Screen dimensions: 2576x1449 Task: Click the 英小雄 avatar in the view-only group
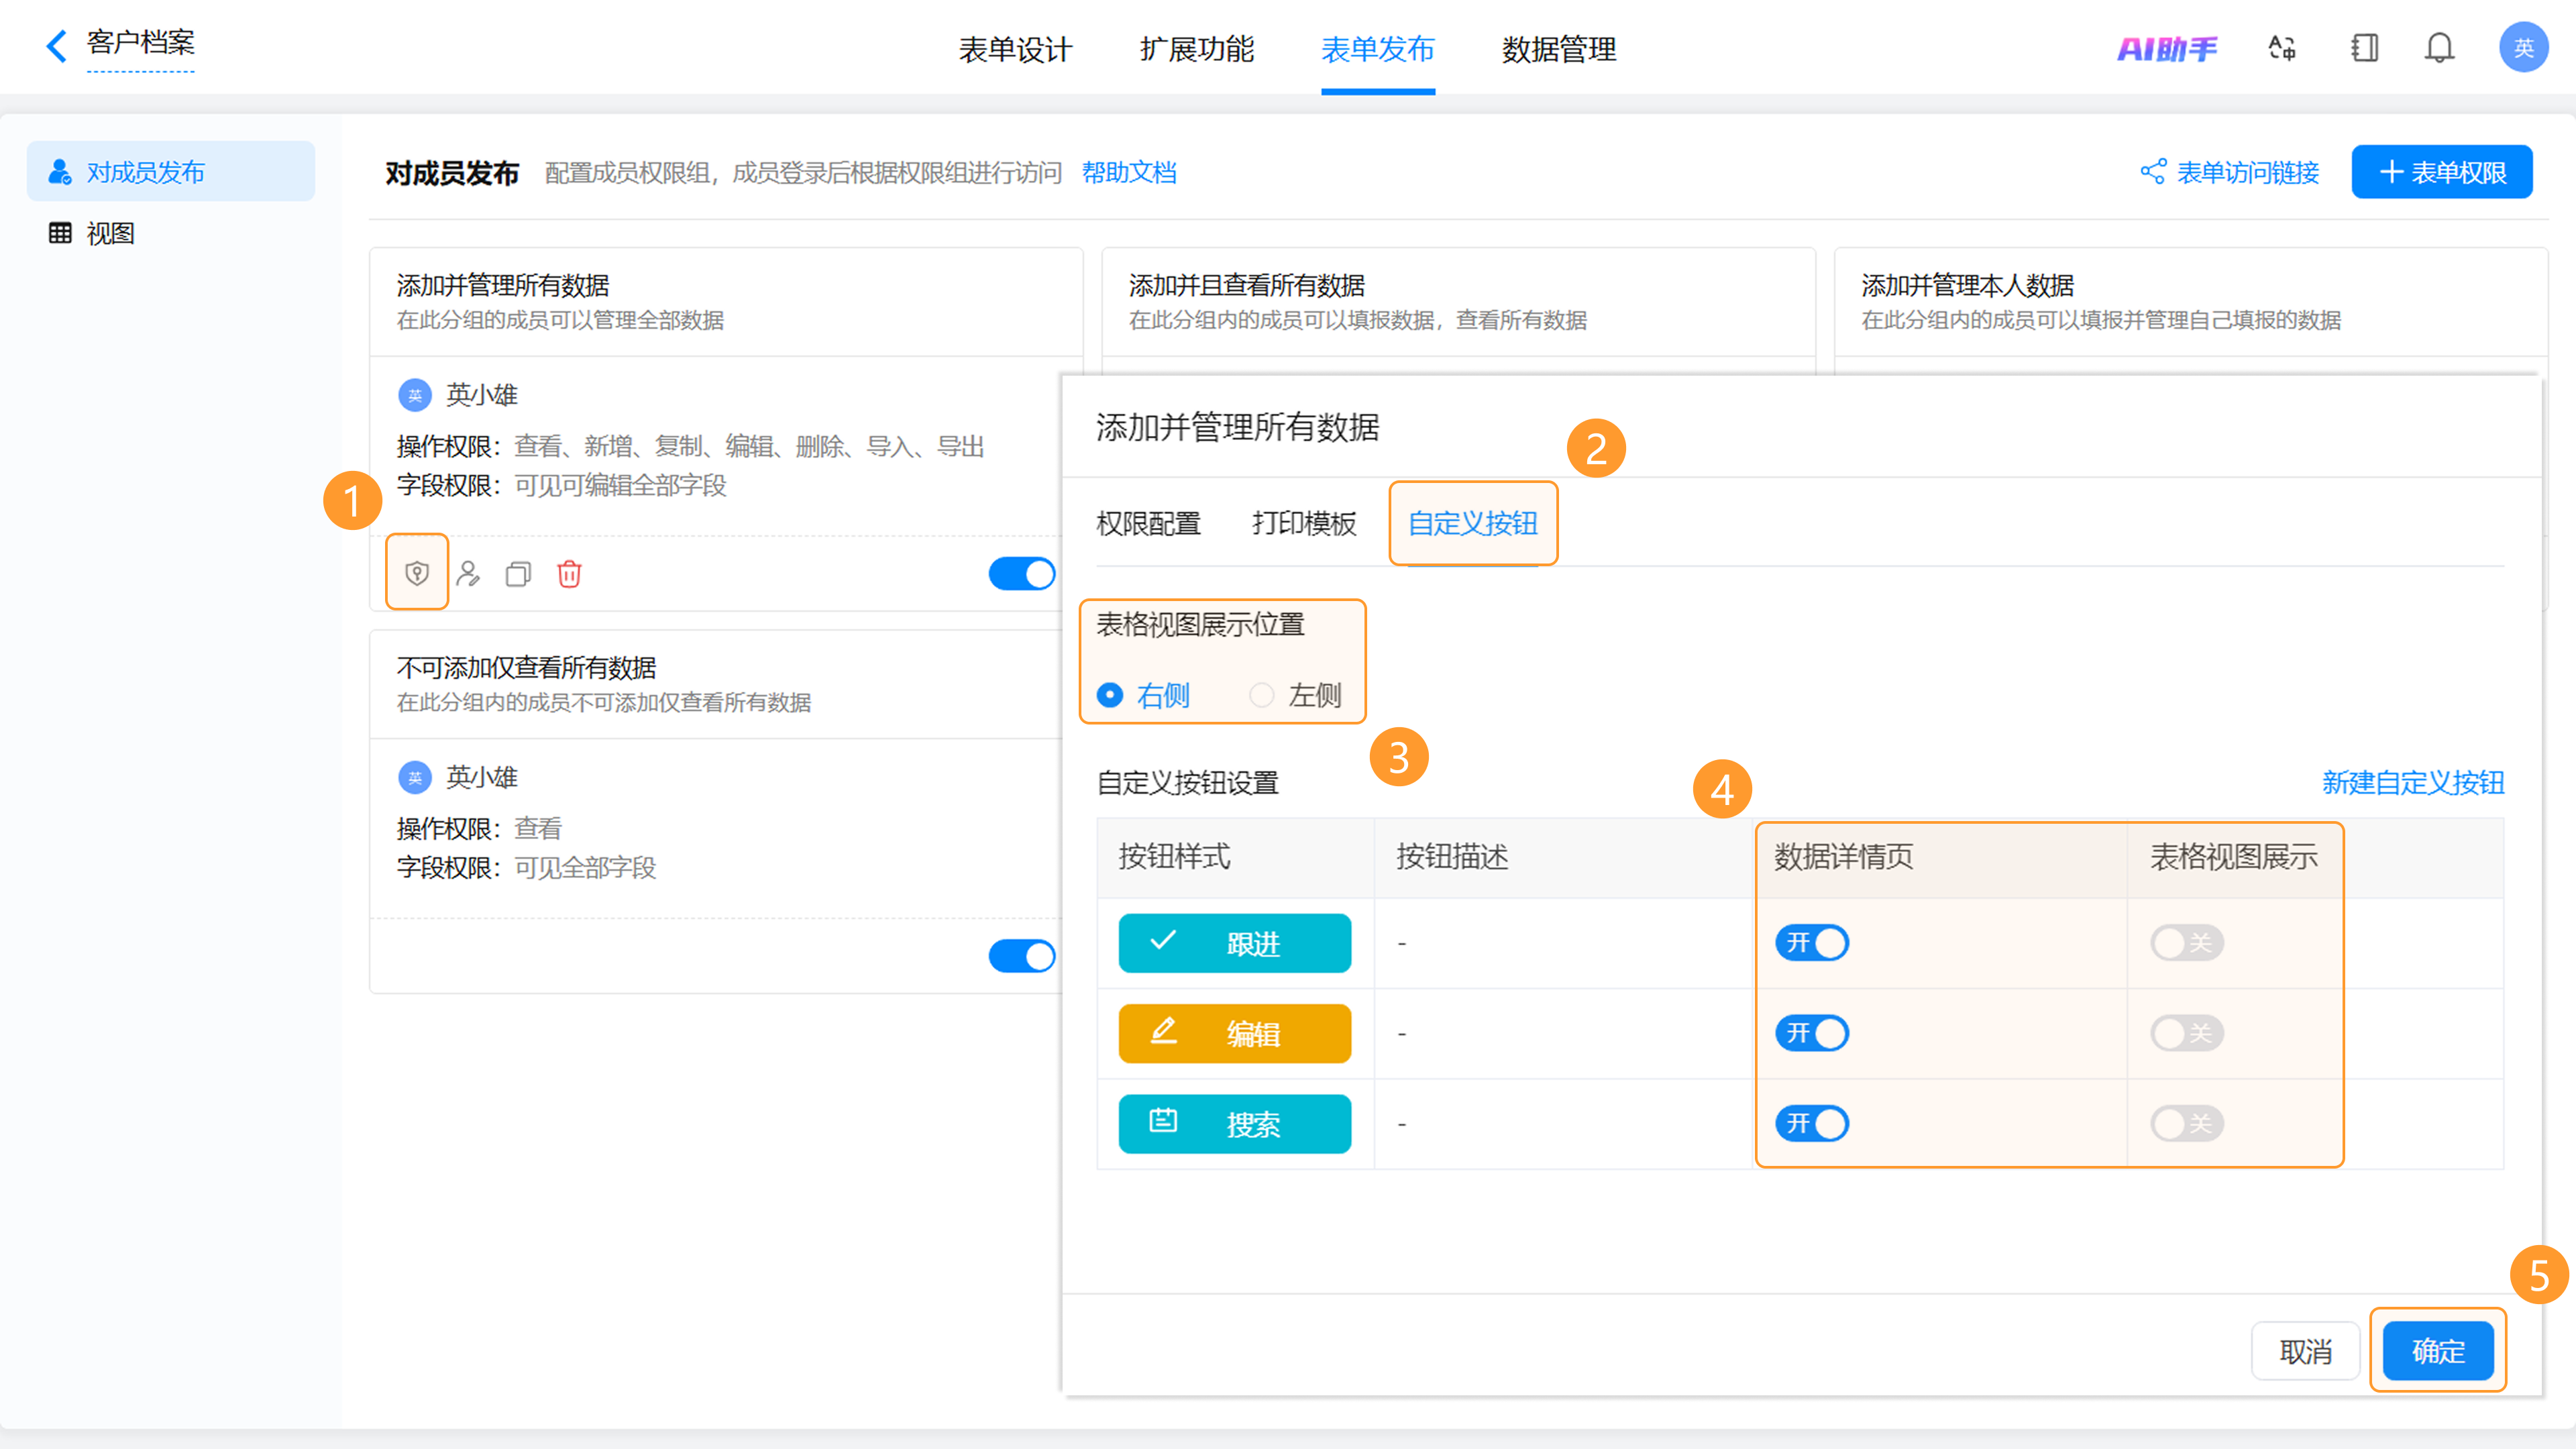tap(415, 777)
